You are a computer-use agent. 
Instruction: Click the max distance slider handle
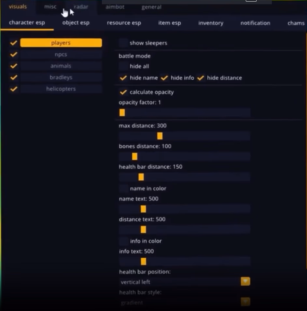click(x=160, y=136)
